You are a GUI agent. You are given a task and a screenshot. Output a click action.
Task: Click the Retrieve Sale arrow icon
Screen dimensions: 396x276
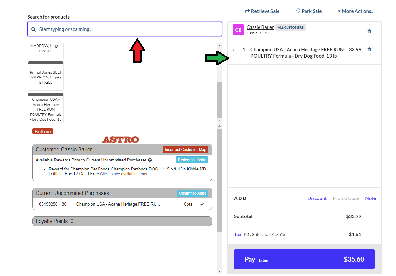(247, 11)
